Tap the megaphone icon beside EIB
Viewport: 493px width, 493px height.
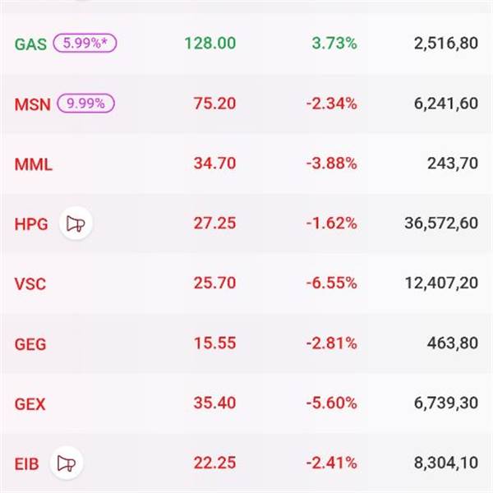66,463
